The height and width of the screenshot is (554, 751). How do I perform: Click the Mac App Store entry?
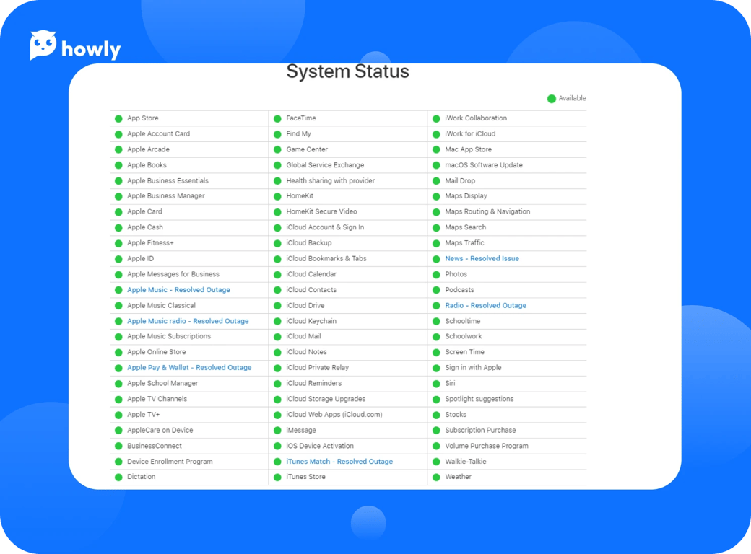click(468, 150)
